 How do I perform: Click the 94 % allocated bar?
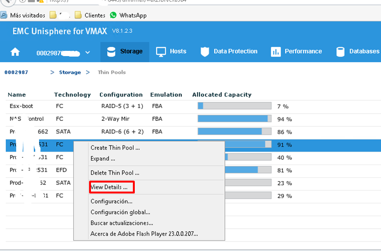(x=234, y=118)
